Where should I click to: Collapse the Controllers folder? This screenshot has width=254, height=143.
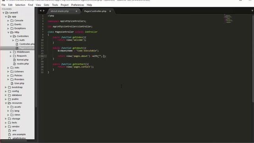[11, 36]
